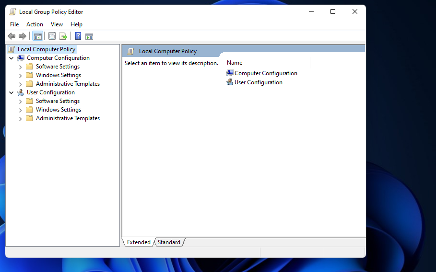This screenshot has height=272, width=436.
Task: Switch to the Standard tab
Action: coord(169,242)
